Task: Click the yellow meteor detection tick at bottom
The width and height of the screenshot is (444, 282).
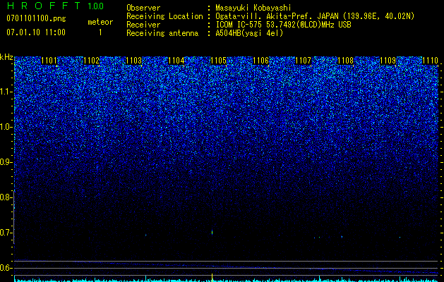Action: click(x=212, y=277)
